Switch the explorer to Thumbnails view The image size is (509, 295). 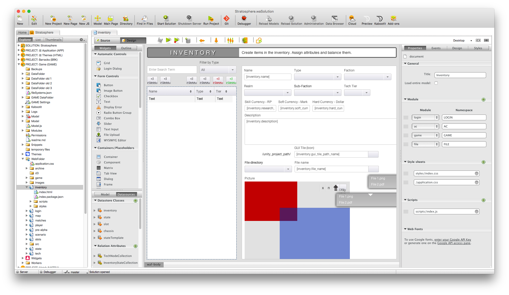53,40
